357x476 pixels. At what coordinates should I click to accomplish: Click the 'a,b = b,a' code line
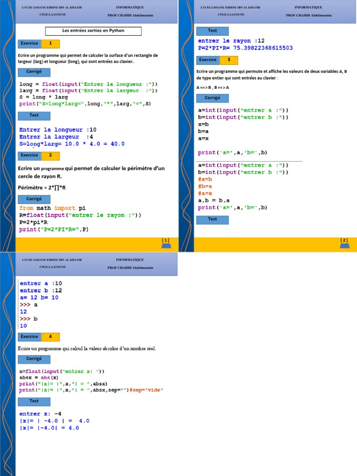[x=214, y=200]
